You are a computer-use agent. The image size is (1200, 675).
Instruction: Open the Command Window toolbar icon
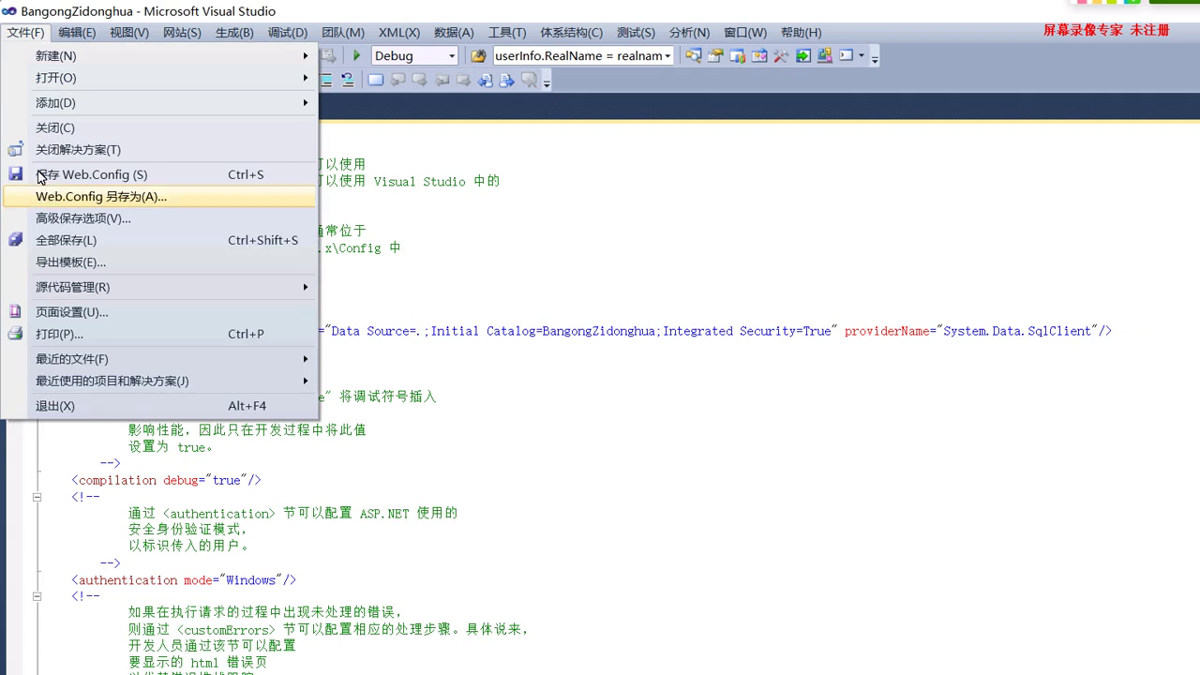click(847, 55)
